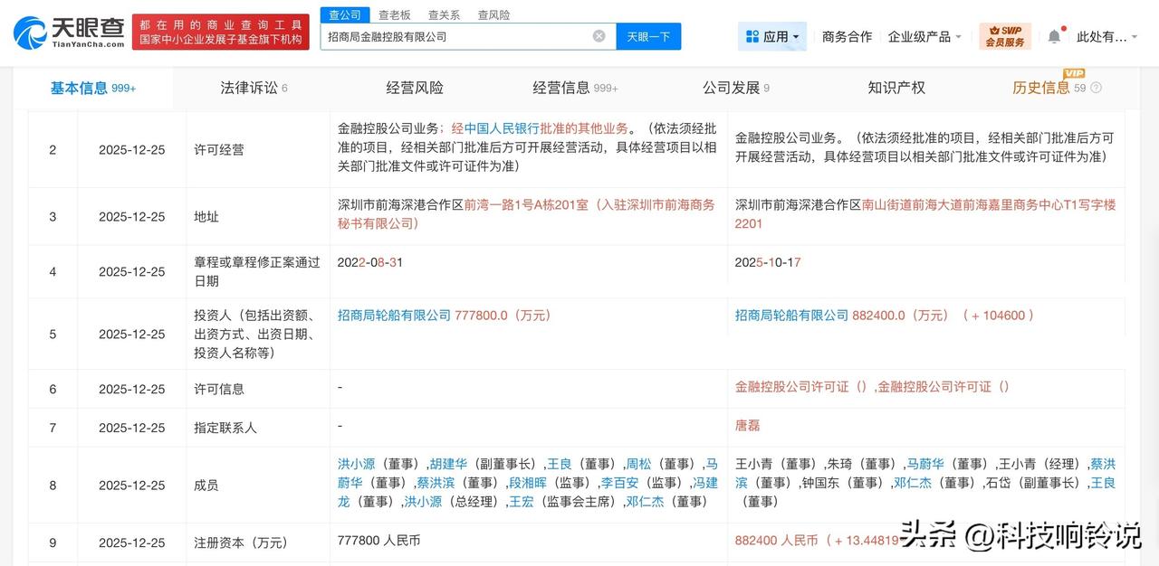Click the 天眼一下 search button
Viewport: 1159px width, 566px height.
point(648,36)
